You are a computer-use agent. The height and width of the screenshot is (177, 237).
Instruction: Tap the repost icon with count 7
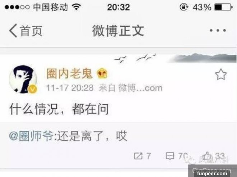pos(138,156)
